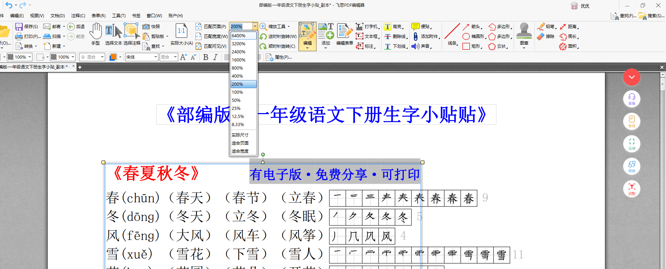Open the 文档(D) menu
The image size is (666, 269).
click(58, 16)
